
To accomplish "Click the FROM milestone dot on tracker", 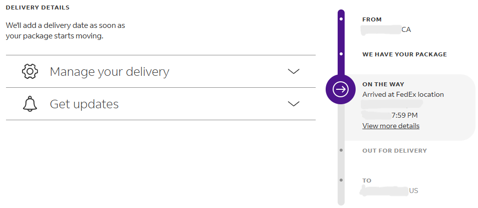I will pos(341,19).
